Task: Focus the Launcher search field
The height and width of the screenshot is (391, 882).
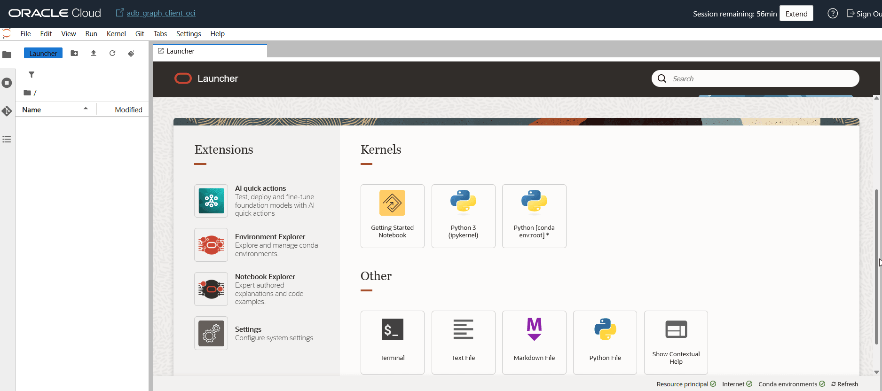Action: point(756,78)
